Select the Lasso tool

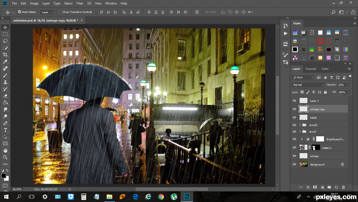(5, 41)
